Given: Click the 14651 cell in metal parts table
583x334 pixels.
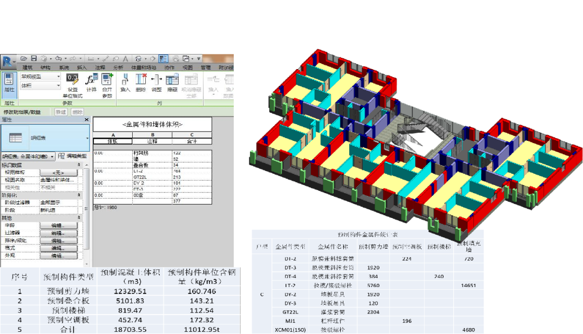Looking at the screenshot, I should click(469, 285).
